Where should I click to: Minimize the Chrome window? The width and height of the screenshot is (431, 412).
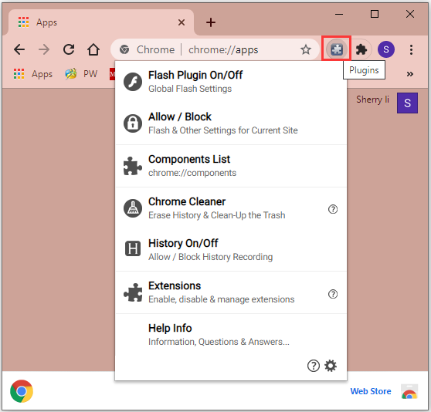tap(339, 14)
